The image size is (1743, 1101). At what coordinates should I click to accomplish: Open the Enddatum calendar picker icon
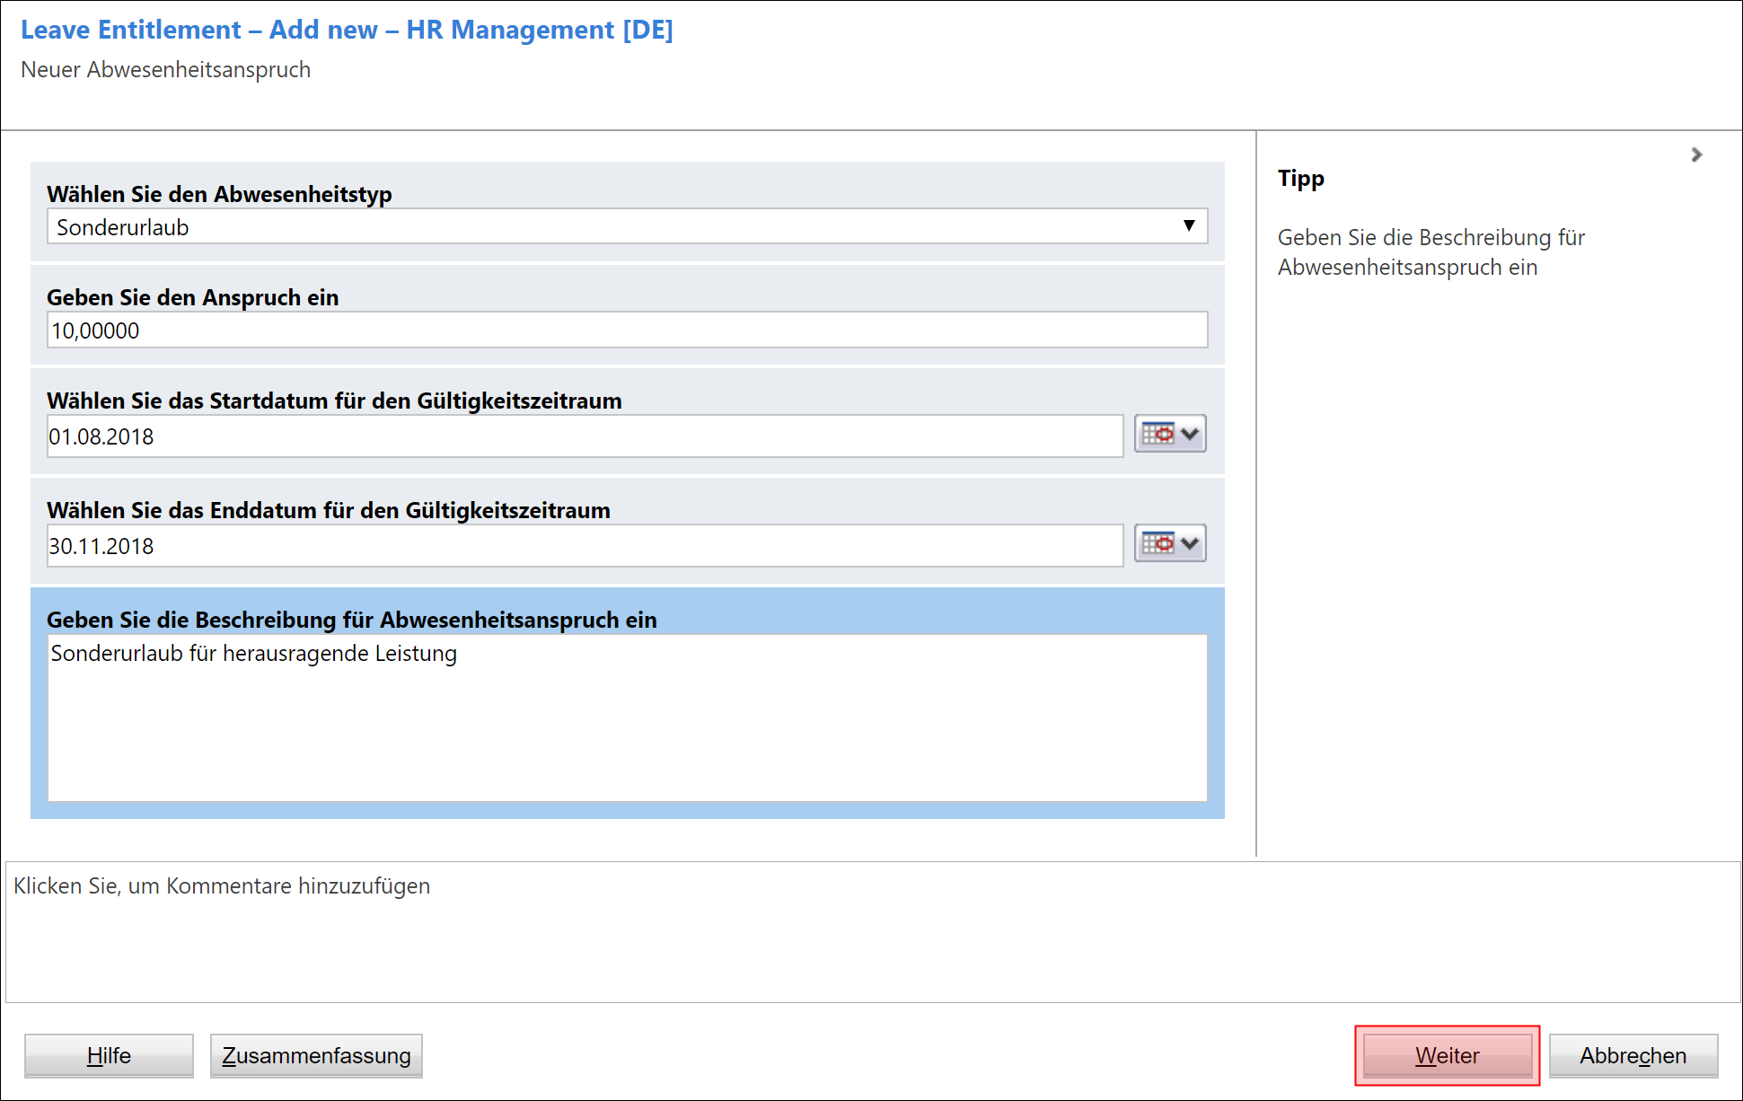tap(1158, 544)
